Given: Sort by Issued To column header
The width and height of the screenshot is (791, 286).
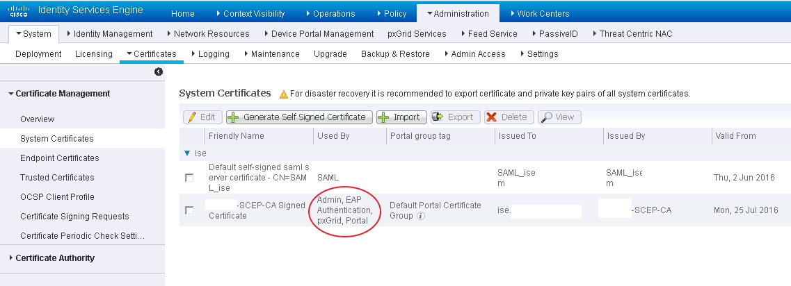Looking at the screenshot, I should [517, 136].
